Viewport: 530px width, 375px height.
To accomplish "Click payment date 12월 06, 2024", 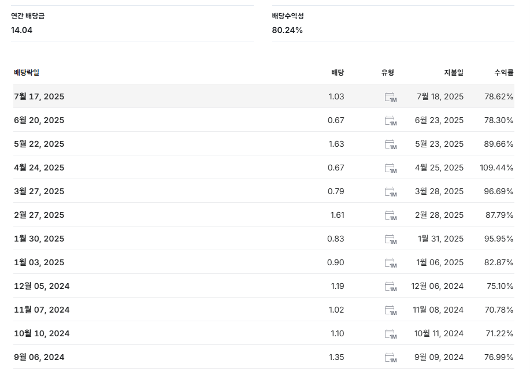I will coord(437,286).
